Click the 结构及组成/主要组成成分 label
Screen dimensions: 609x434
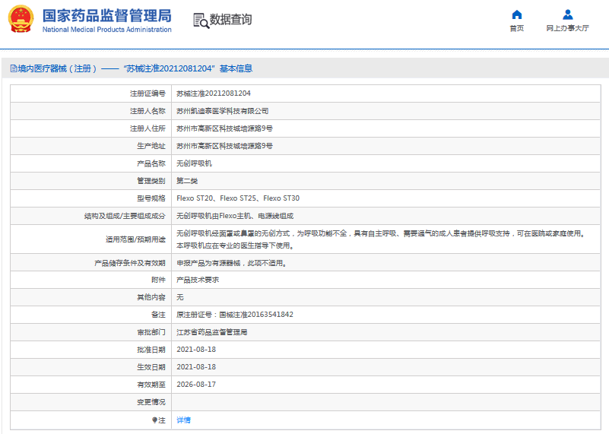point(125,216)
